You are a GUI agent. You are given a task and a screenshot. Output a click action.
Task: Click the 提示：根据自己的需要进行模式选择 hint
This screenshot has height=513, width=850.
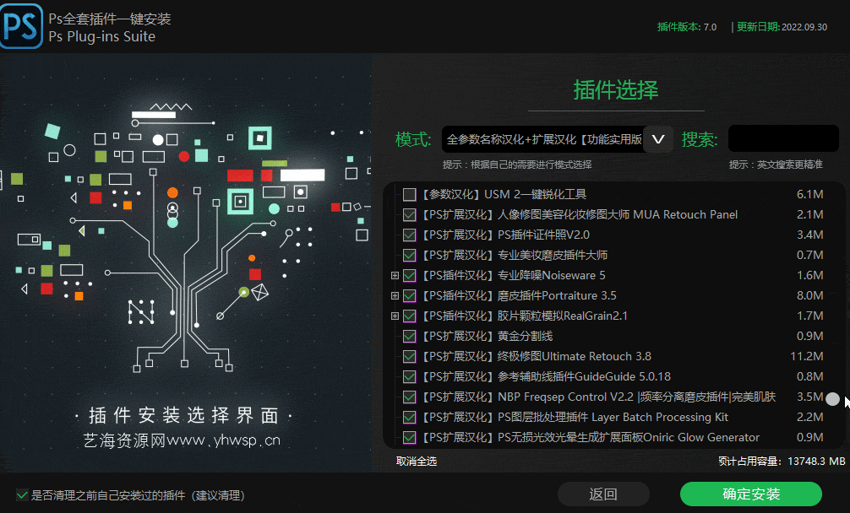pyautogui.click(x=517, y=165)
